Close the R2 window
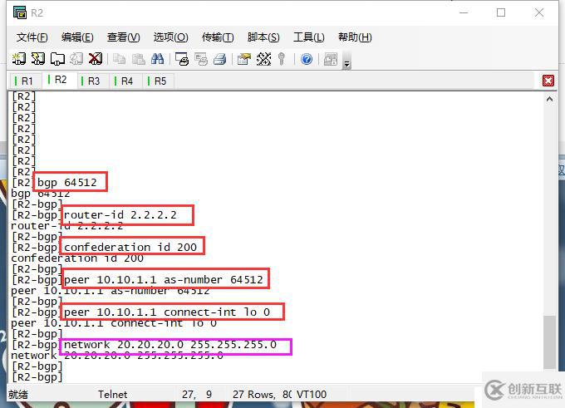 point(539,13)
